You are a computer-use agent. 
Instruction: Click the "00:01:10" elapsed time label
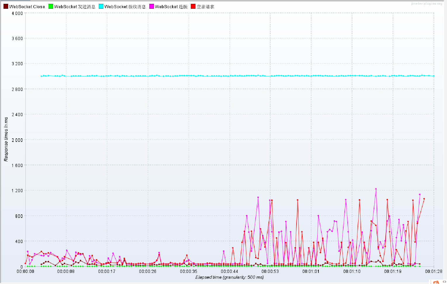pyautogui.click(x=352, y=271)
